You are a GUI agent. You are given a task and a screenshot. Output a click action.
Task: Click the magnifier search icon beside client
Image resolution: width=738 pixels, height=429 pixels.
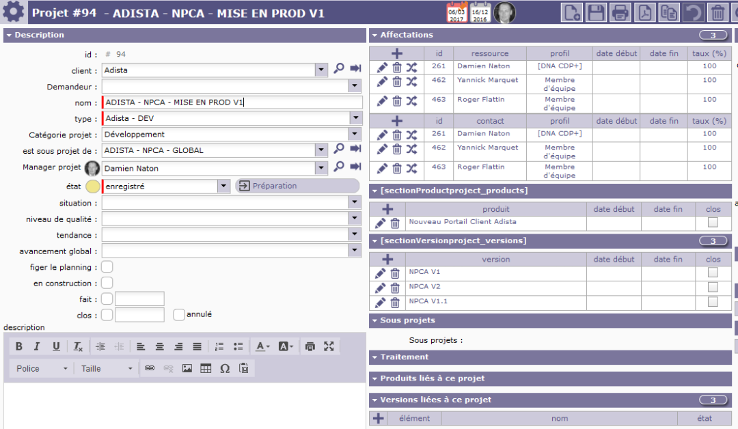[339, 69]
